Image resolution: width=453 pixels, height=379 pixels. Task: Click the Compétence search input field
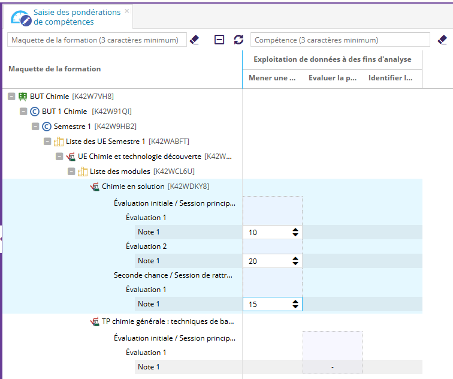point(340,40)
